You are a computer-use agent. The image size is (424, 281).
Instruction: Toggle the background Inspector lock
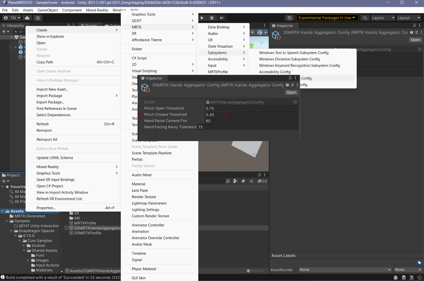point(414,25)
